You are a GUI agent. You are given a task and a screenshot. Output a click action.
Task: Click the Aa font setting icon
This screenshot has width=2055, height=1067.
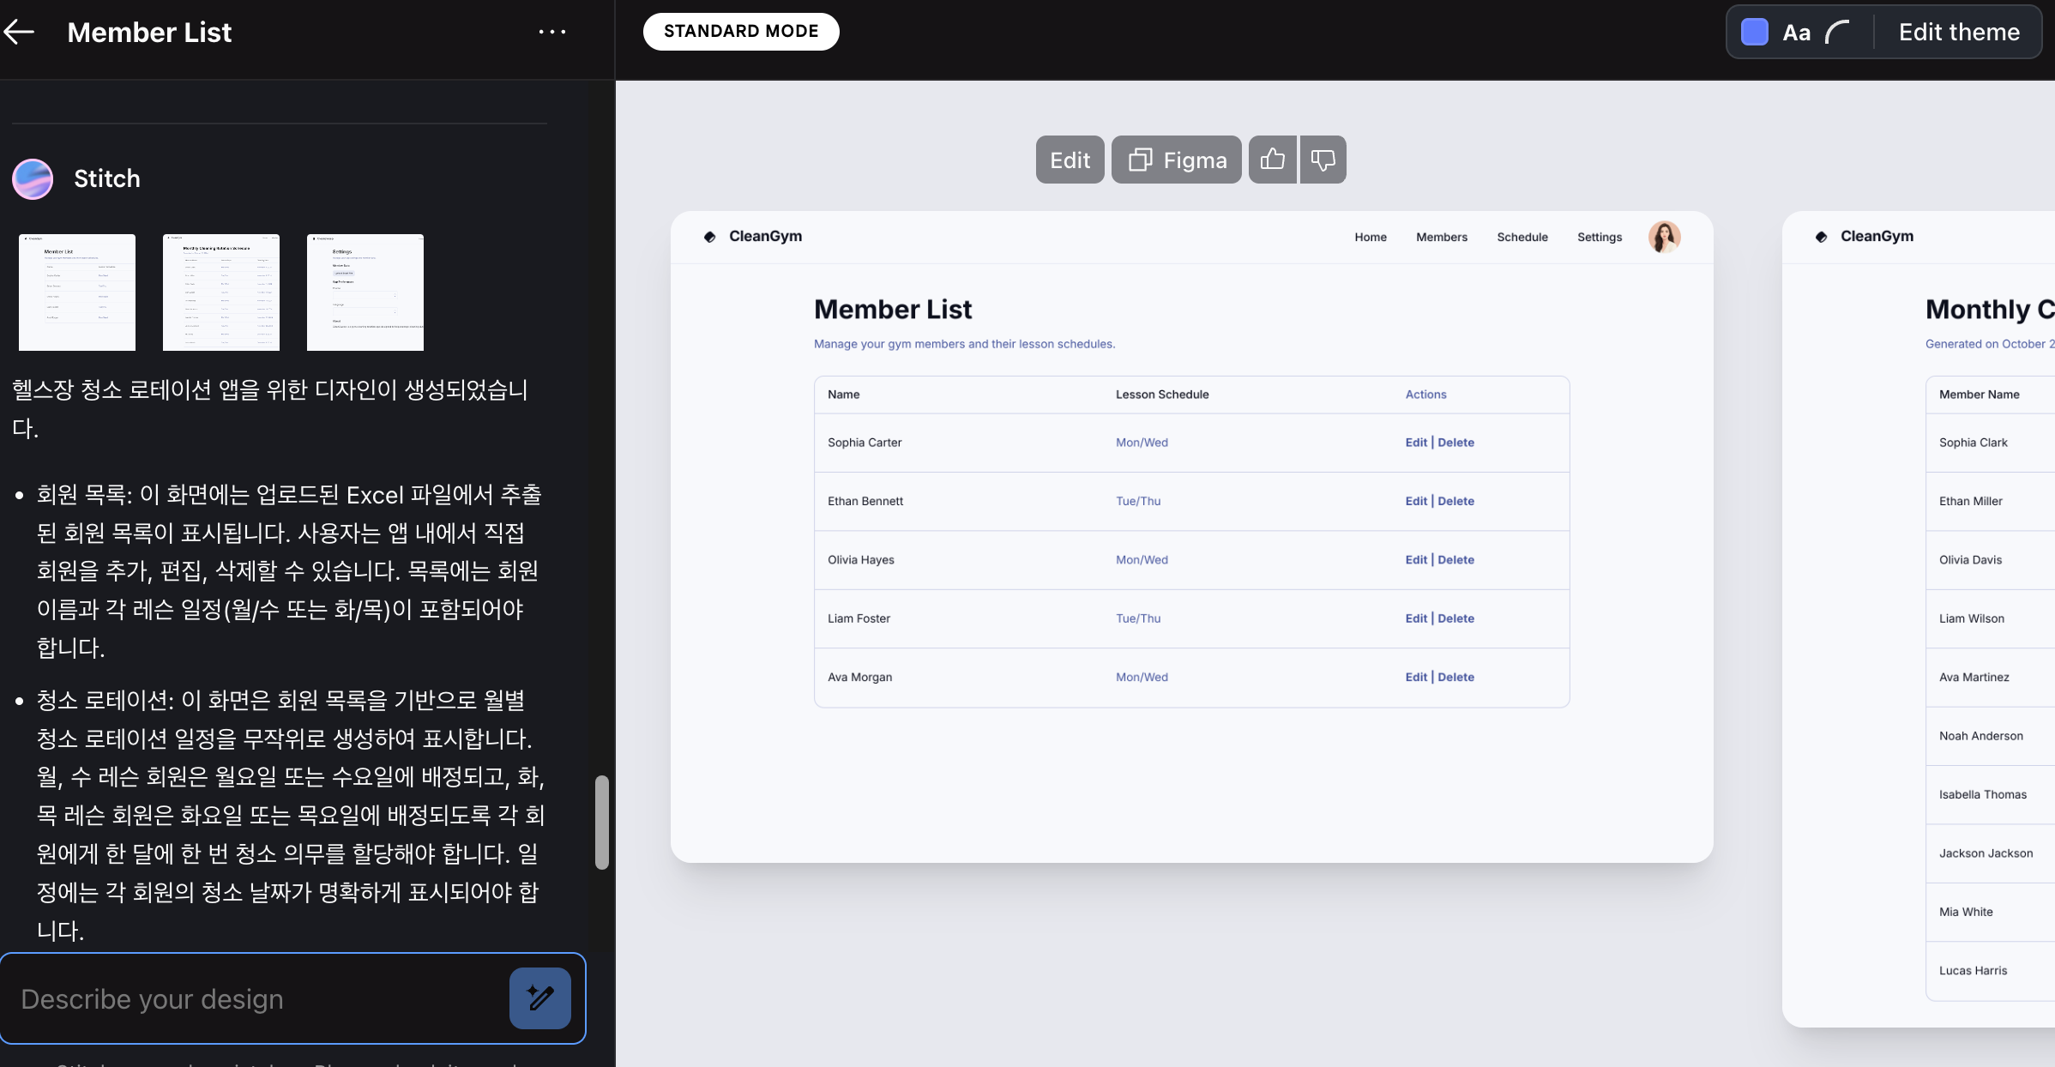click(x=1796, y=33)
